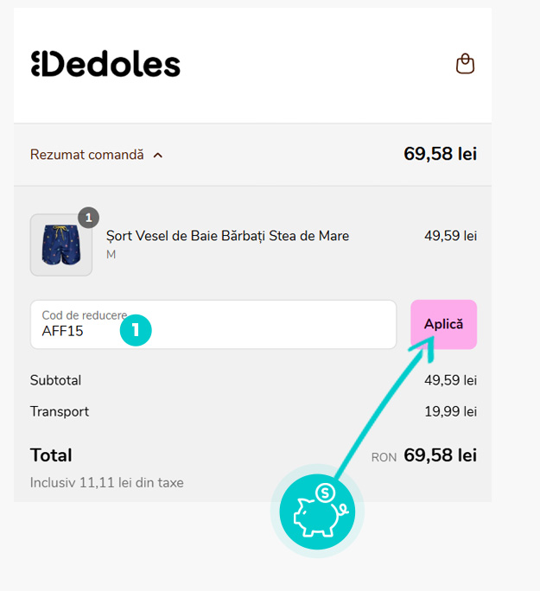This screenshot has width=540, height=591.
Task: Click the piggy bank savings icon
Action: [x=317, y=512]
